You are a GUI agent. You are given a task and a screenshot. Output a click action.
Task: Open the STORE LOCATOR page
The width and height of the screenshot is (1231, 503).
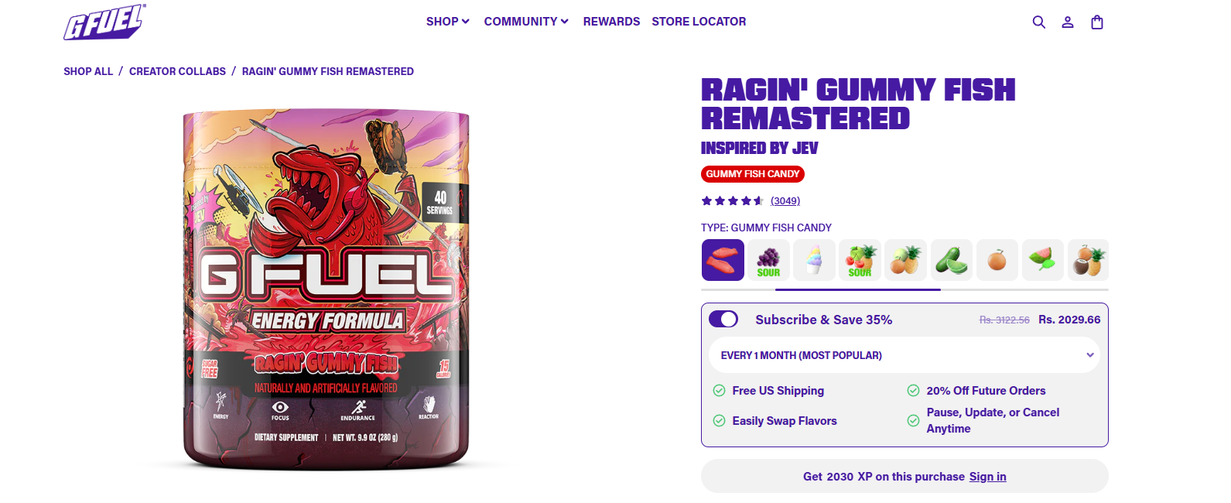[699, 22]
